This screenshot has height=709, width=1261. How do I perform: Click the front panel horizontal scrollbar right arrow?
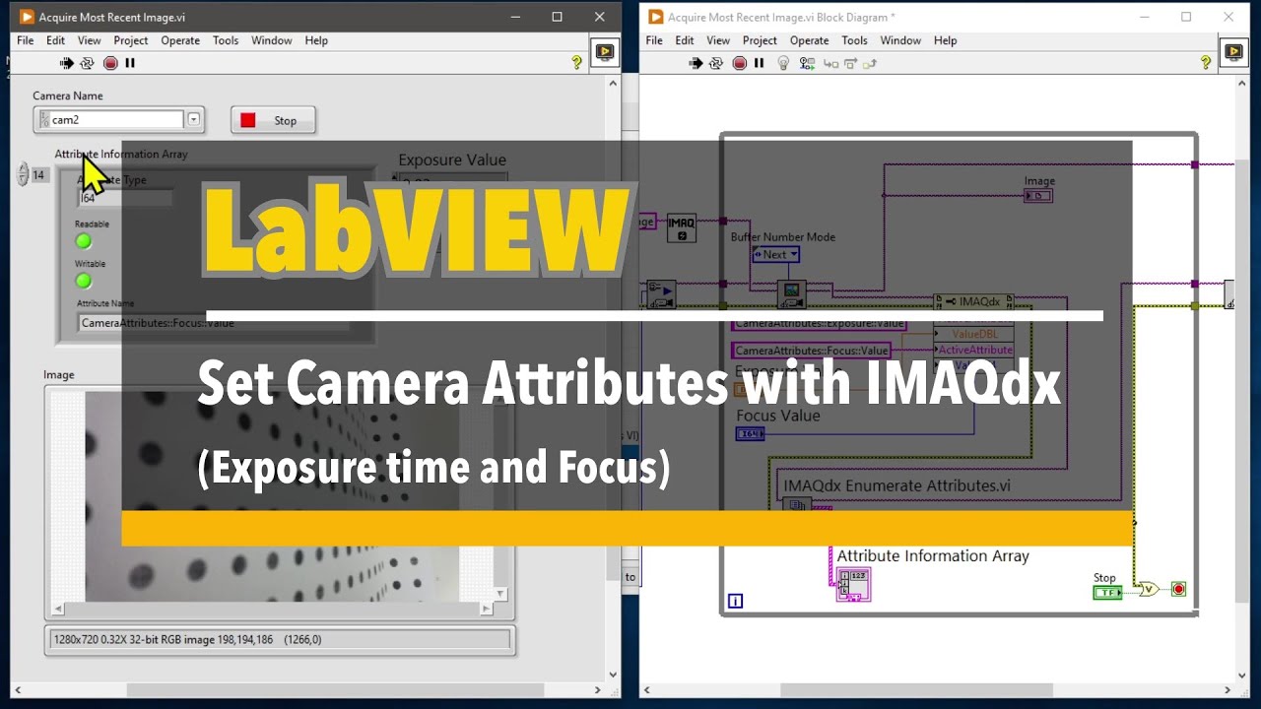click(x=597, y=690)
